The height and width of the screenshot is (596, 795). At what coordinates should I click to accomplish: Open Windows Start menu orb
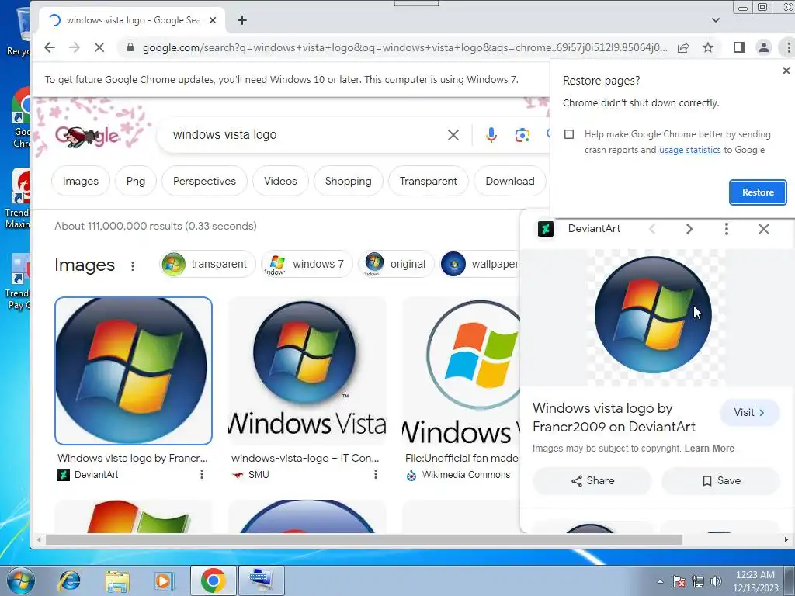click(21, 580)
